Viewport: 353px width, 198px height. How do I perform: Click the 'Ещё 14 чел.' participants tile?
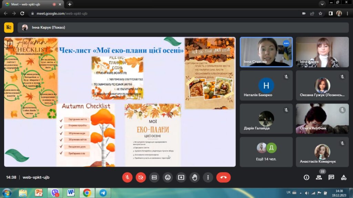point(266,152)
